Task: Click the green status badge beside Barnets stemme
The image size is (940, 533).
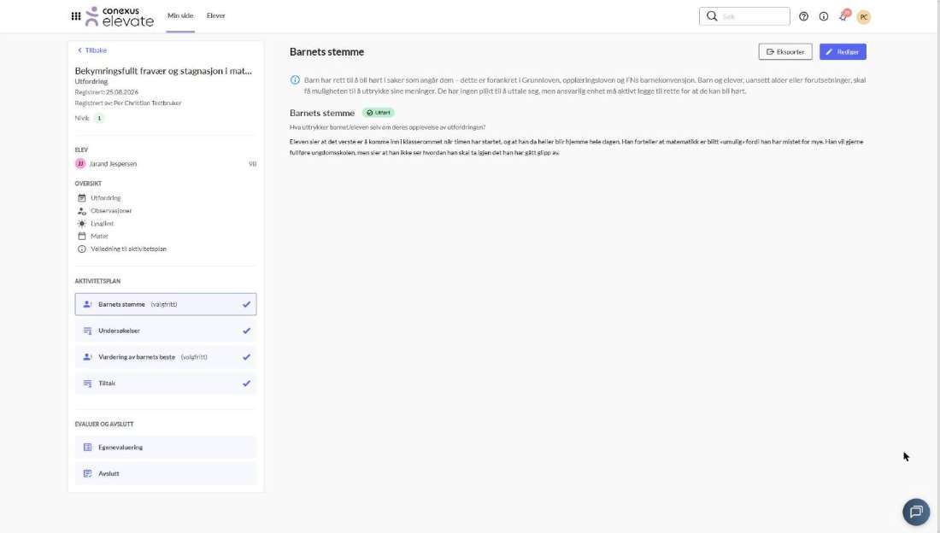Action: point(379,113)
